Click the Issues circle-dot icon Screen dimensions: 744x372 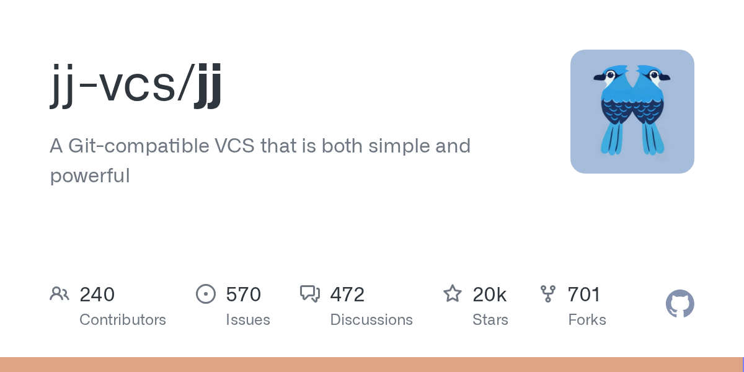(x=206, y=294)
